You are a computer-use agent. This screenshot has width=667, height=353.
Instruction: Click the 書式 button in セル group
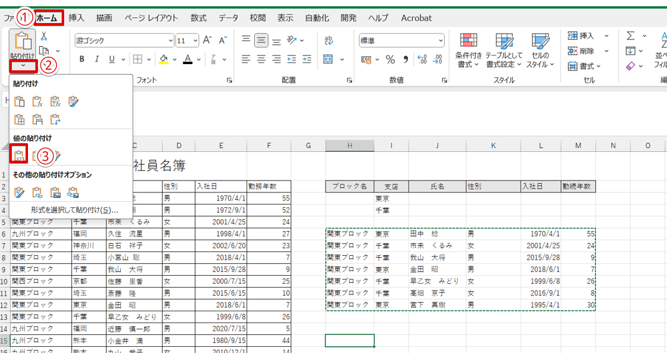point(584,66)
